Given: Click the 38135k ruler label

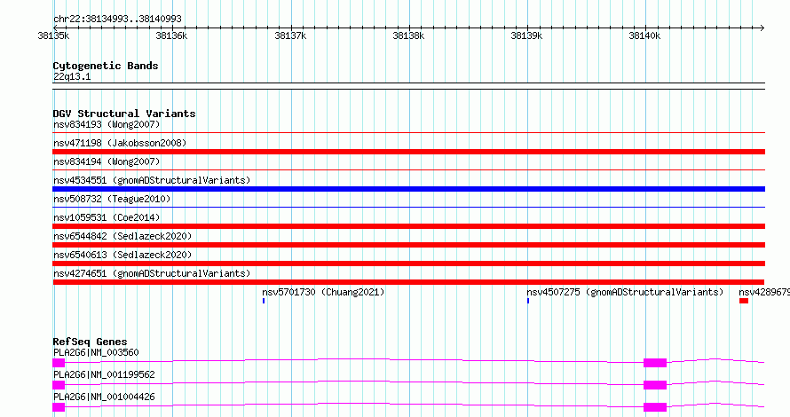Looking at the screenshot, I should pyautogui.click(x=53, y=35).
